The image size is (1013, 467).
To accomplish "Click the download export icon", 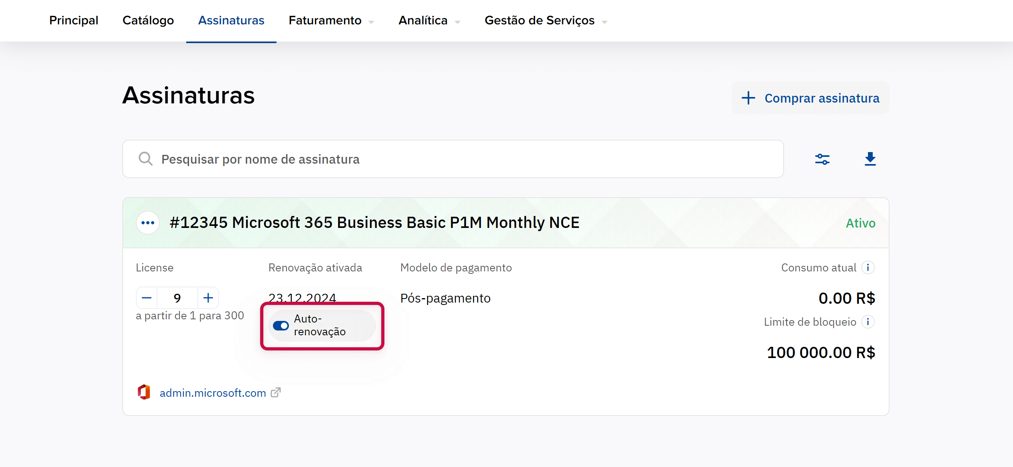I will tap(870, 159).
